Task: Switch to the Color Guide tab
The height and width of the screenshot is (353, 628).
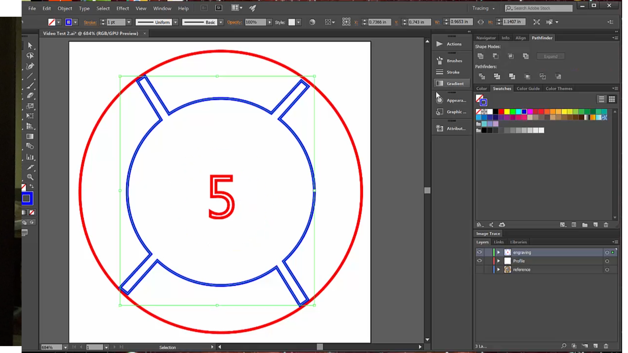Action: coord(528,89)
